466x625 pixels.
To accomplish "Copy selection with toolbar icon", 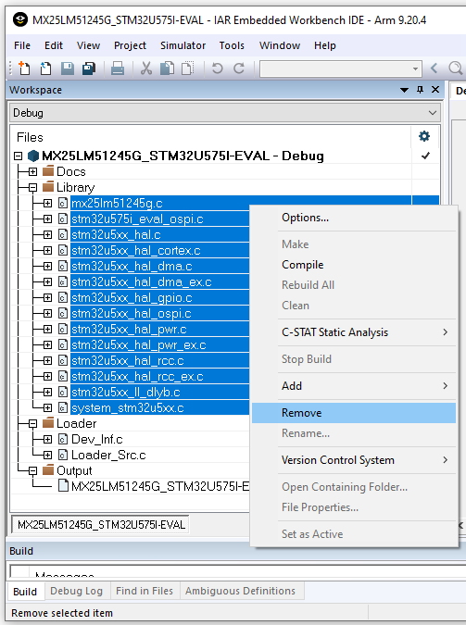I will point(167,69).
